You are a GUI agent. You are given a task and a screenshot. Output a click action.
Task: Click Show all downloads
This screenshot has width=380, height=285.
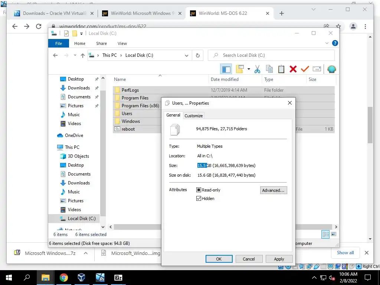[x=345, y=252]
